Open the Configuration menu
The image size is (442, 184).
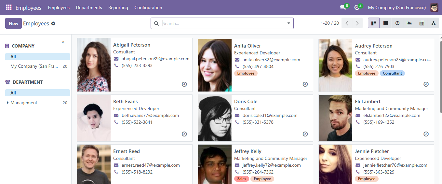[148, 7]
